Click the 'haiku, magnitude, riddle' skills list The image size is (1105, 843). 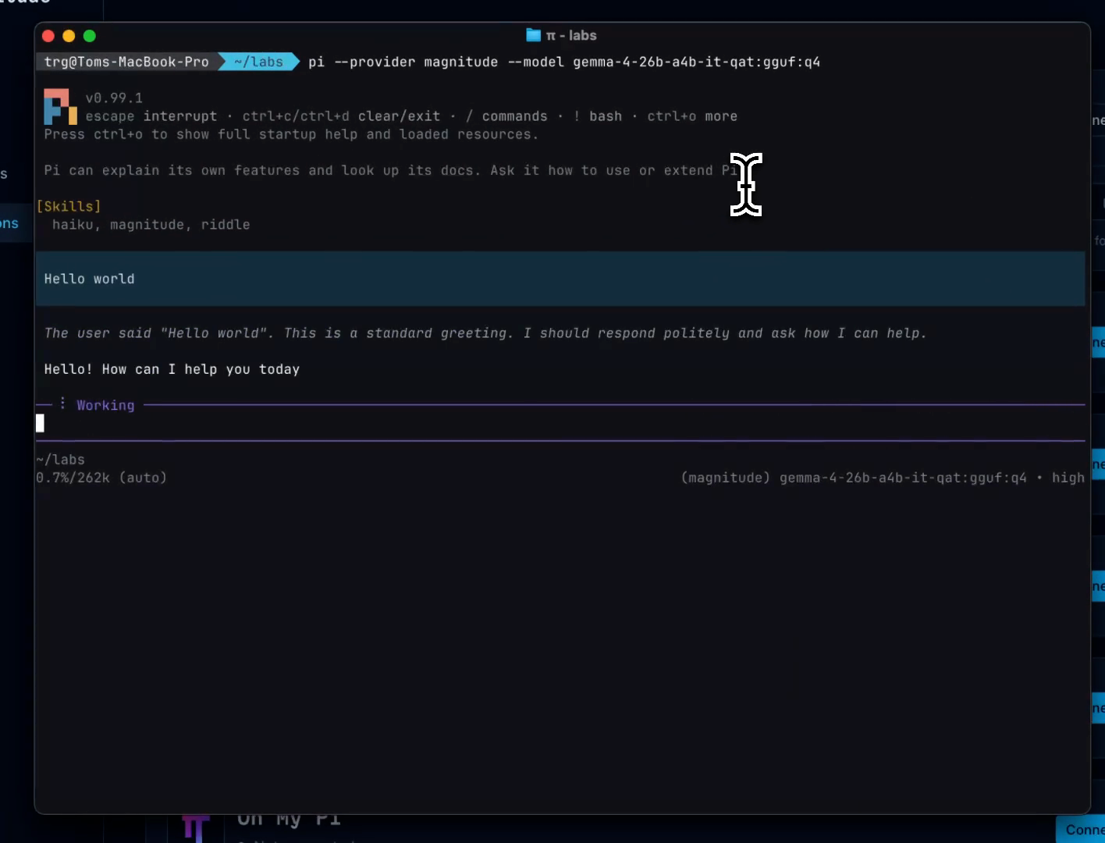click(151, 225)
